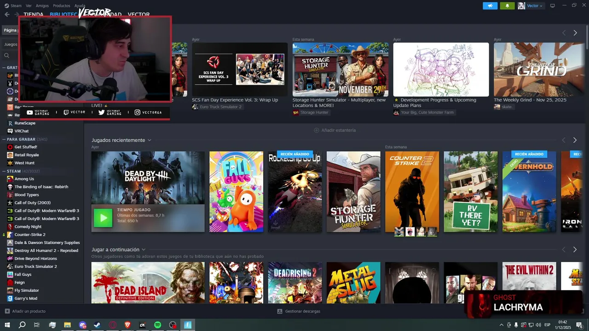Screen dimensions: 589x331
Task: Switch to the TIENDA tab
Action: 34,15
